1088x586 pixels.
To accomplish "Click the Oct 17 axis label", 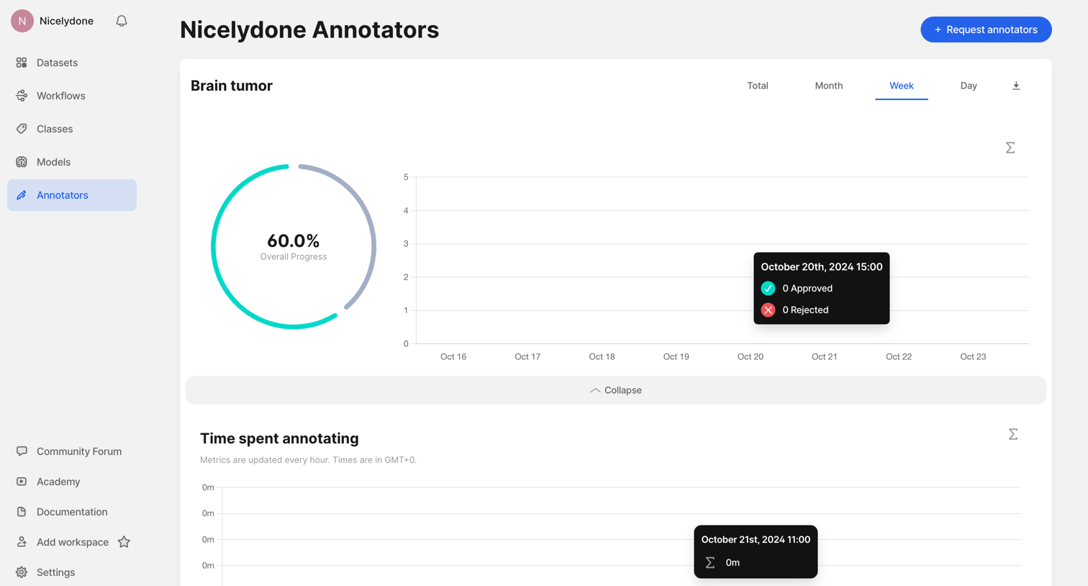I will [x=527, y=356].
